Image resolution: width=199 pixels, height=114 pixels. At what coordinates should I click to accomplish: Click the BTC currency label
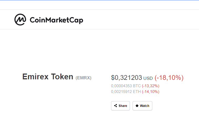(x=137, y=86)
